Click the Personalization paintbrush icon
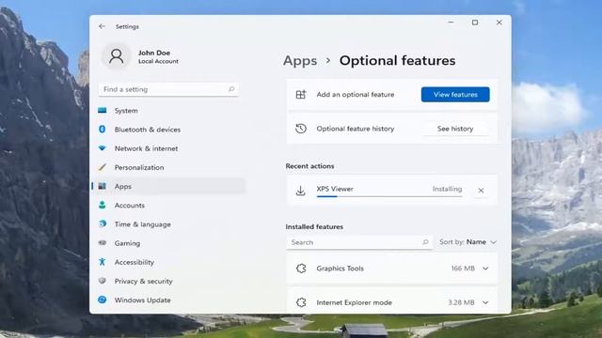This screenshot has width=602, height=338. pos(103,167)
